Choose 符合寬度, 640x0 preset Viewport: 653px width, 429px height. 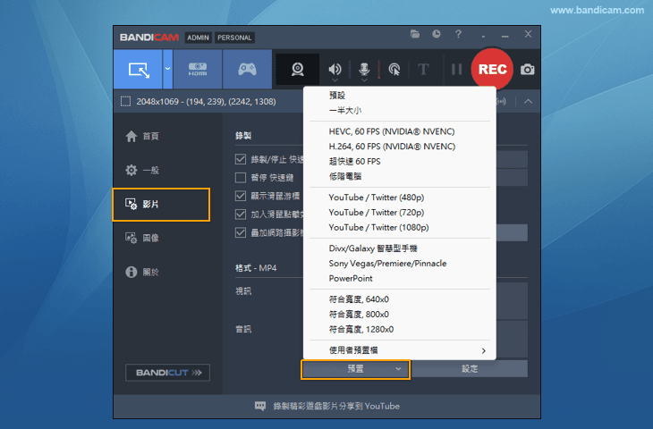399,299
